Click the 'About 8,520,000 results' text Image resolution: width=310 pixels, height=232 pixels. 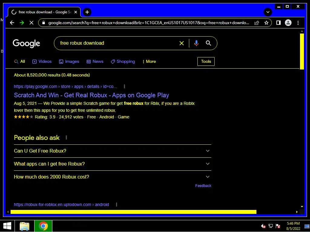(52, 75)
